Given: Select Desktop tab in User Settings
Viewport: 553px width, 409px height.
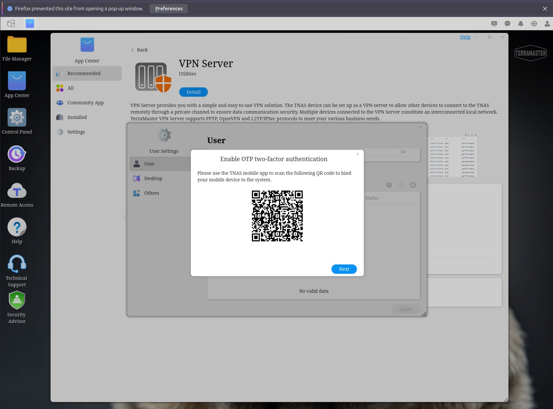Looking at the screenshot, I should click(160, 178).
